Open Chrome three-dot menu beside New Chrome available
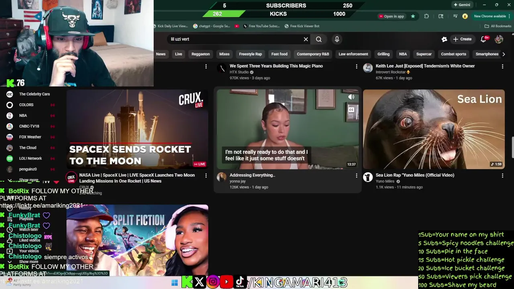 click(510, 16)
